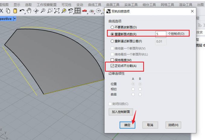Image resolution: width=205 pixels, height=140 pixels.
Task: Confirm with the 确定 button
Action: coord(127,125)
